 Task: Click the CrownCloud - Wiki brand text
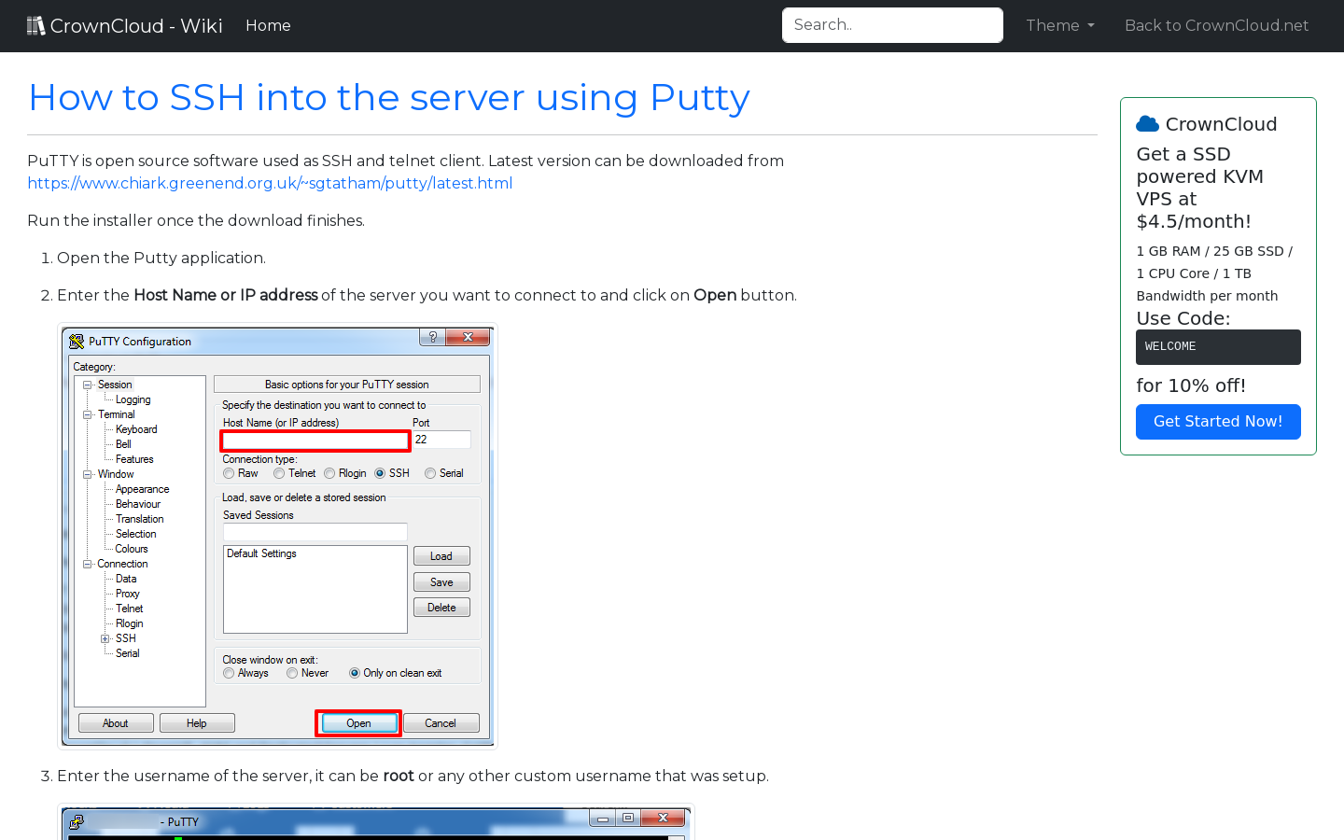pos(136,25)
